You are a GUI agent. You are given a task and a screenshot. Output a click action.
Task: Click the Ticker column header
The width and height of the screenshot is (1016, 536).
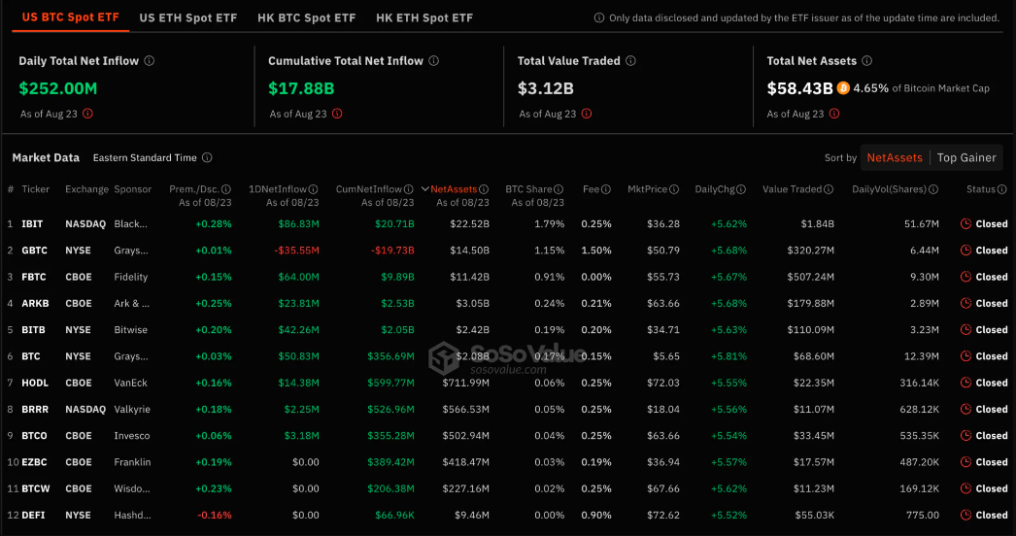(x=36, y=189)
